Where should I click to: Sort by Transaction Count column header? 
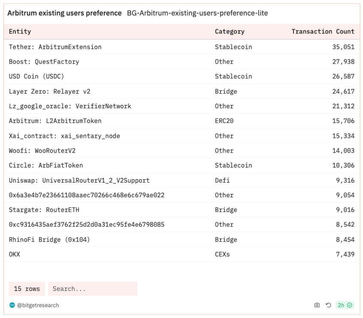pyautogui.click(x=323, y=31)
